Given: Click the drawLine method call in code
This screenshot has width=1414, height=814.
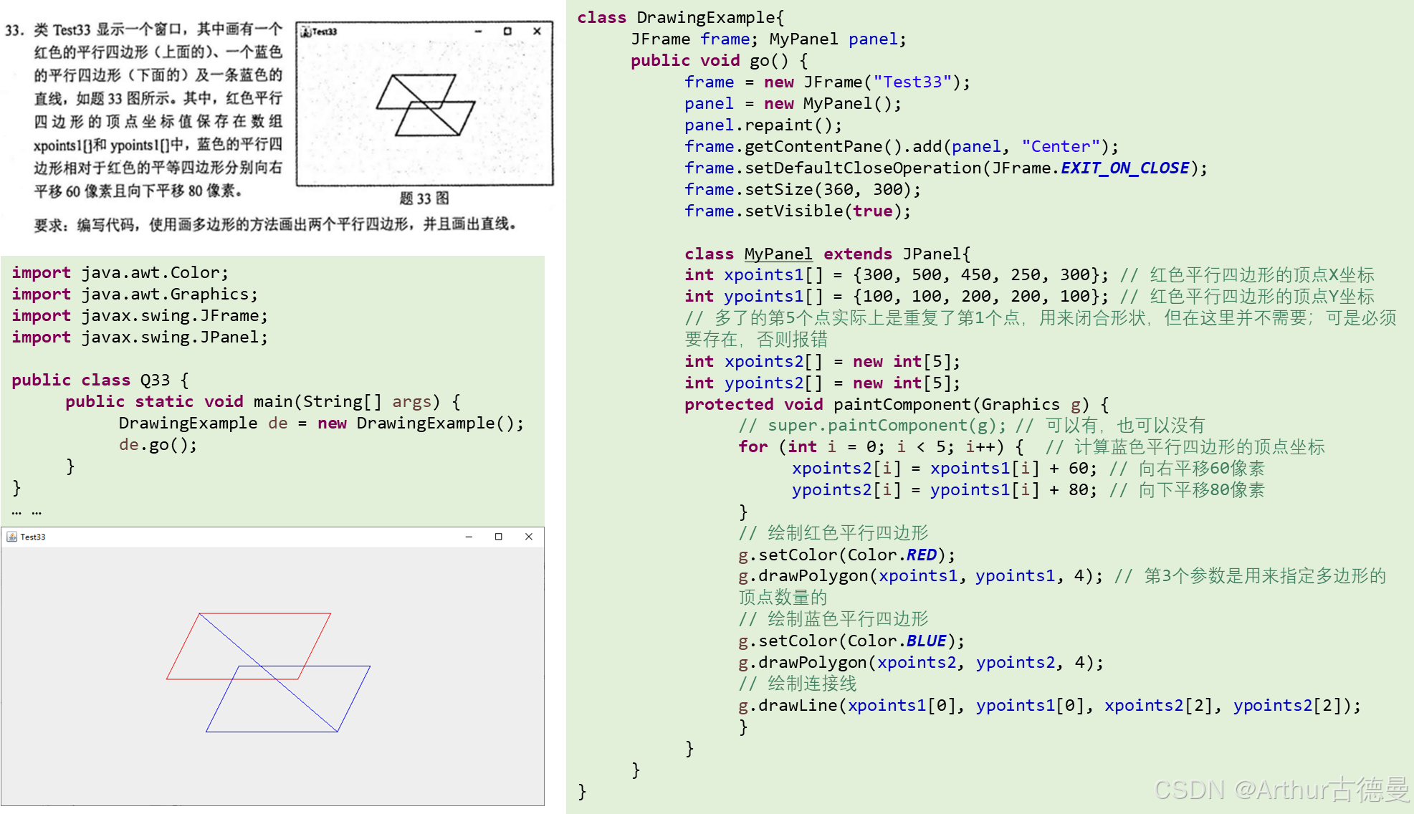Looking at the screenshot, I should [x=798, y=705].
